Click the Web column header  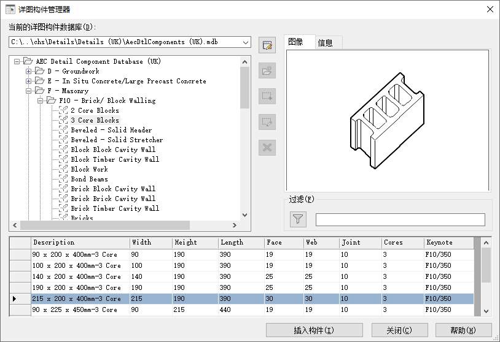(x=321, y=243)
